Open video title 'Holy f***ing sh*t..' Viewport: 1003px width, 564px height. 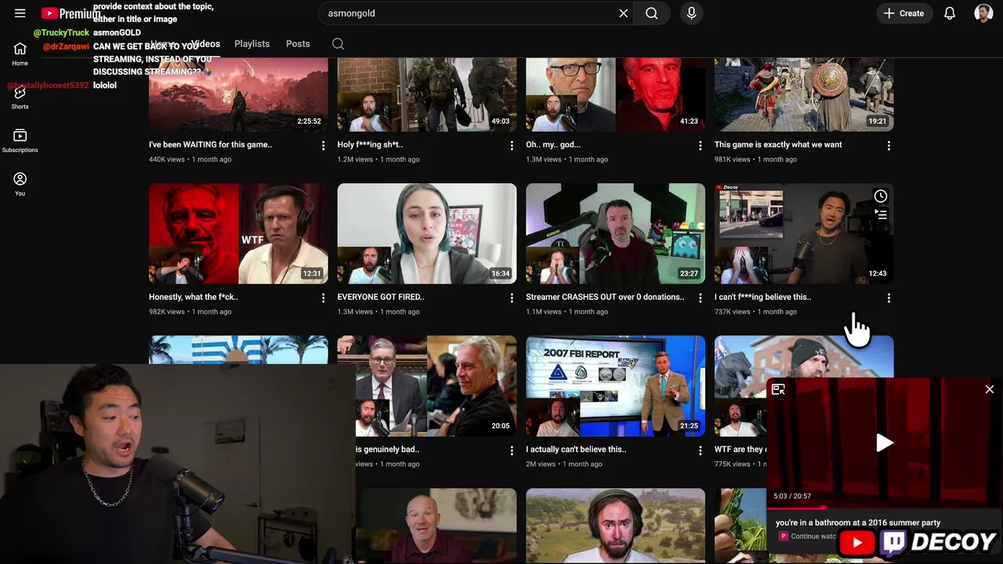click(x=370, y=144)
